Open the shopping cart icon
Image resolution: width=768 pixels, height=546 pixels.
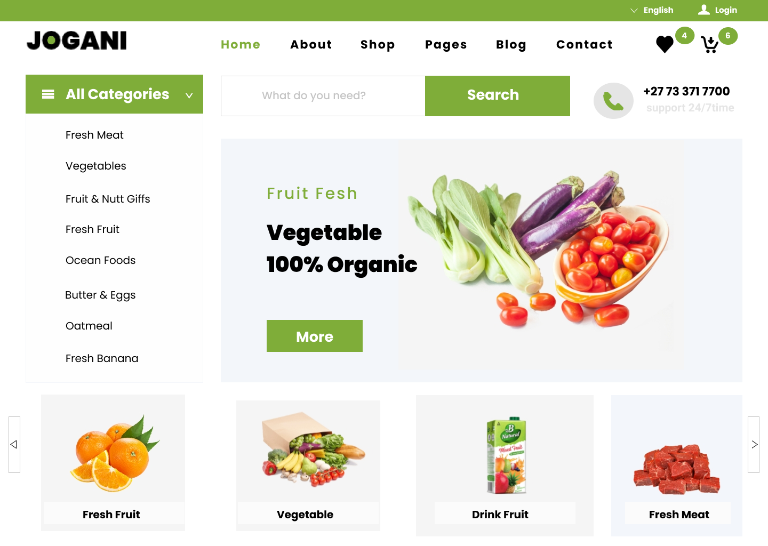(709, 45)
